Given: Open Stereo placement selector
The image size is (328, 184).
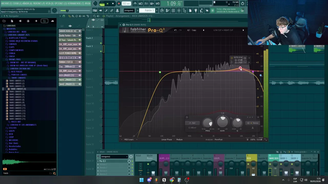Looking at the screenshot, I should (252, 123).
